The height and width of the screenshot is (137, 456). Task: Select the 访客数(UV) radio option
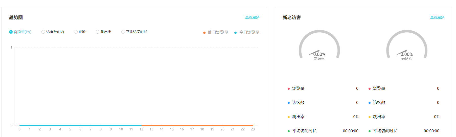coord(43,32)
